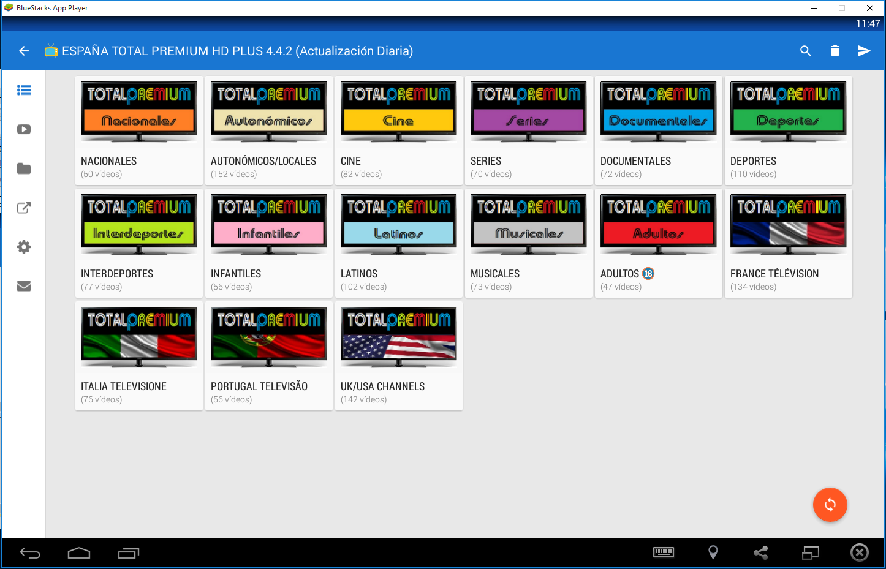Click the DEPORTES label

(754, 161)
